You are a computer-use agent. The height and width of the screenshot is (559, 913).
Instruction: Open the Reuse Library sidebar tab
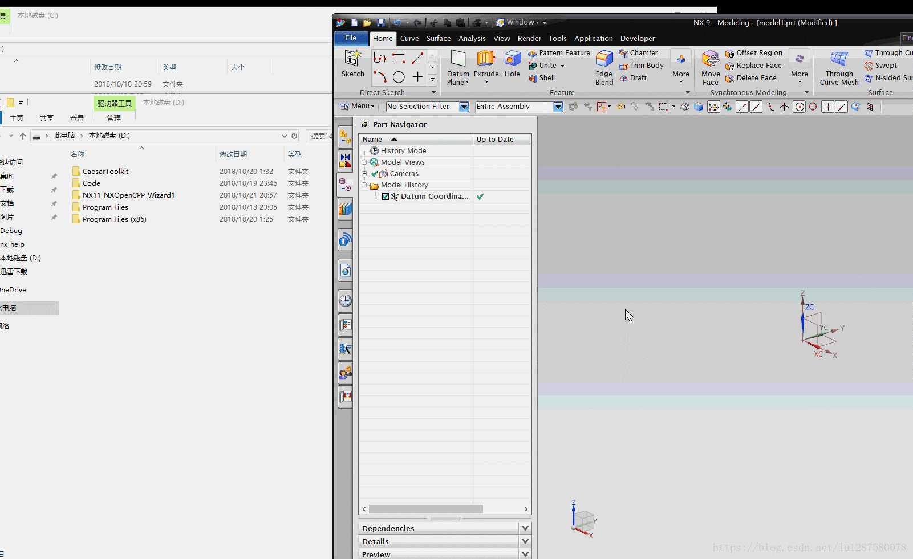[345, 209]
